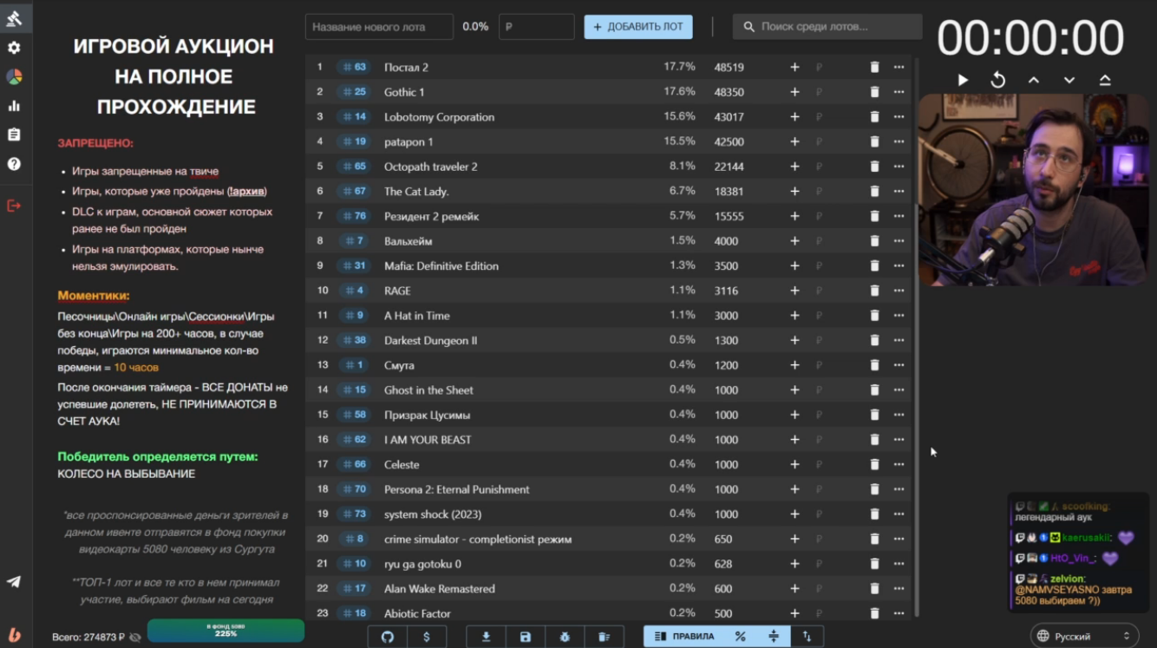The width and height of the screenshot is (1157, 648).
Task: Click the 225% fund progress bar
Action: (x=226, y=631)
